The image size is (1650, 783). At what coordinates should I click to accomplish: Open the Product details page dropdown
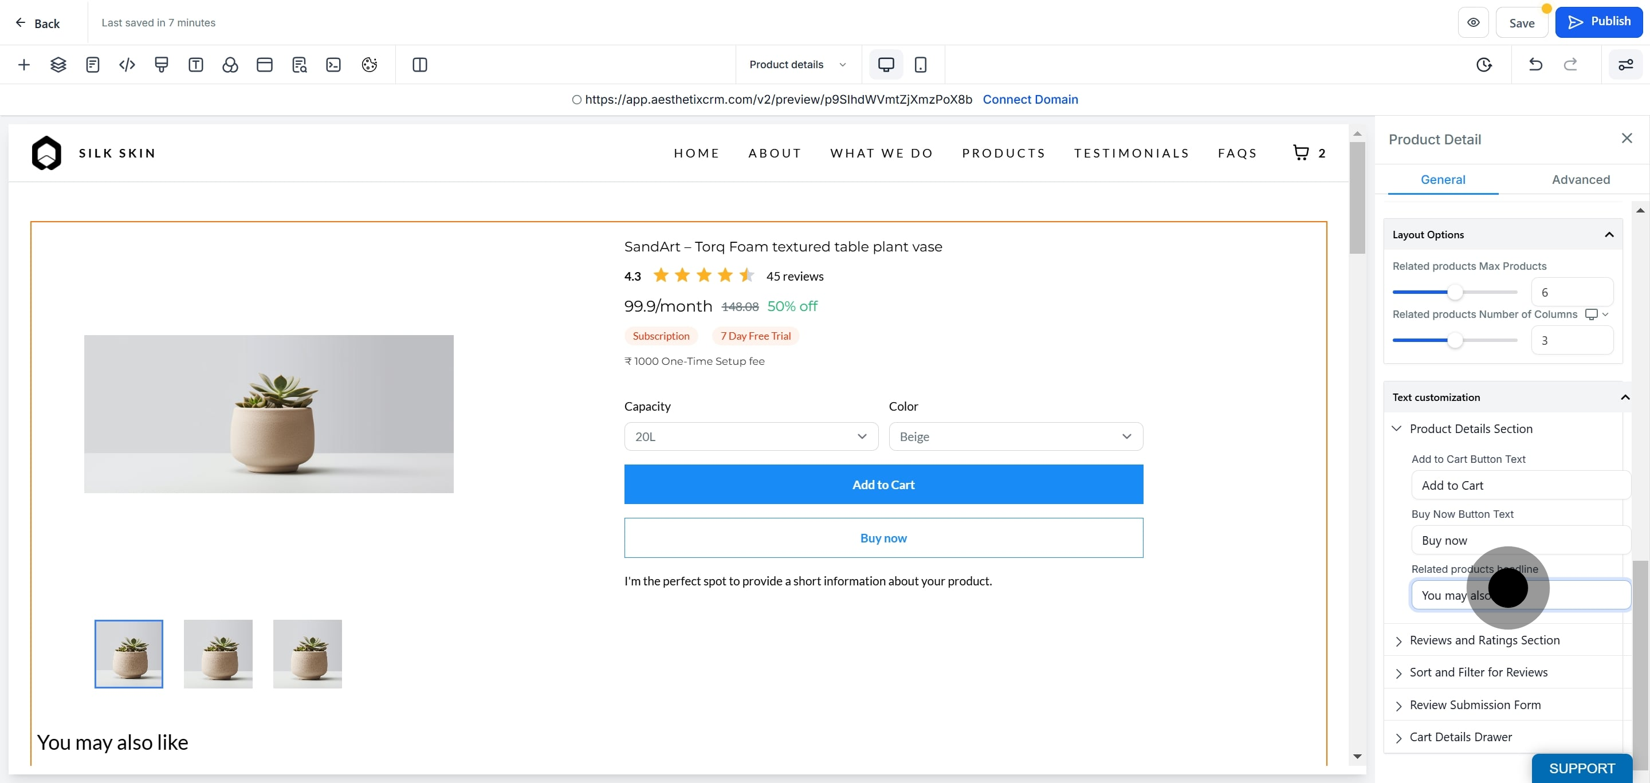(x=798, y=65)
